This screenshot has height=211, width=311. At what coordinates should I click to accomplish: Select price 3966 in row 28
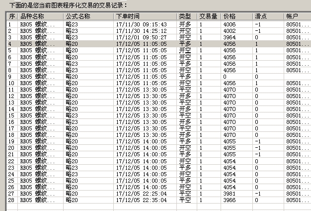point(230,200)
